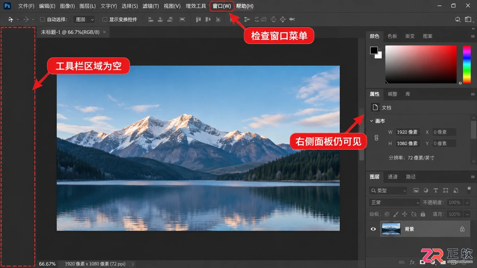
Task: Click the status bar arrow after document info
Action: coord(133,264)
